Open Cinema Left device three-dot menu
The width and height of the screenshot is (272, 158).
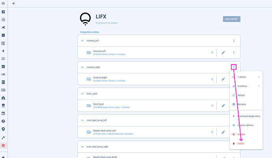click(x=234, y=52)
